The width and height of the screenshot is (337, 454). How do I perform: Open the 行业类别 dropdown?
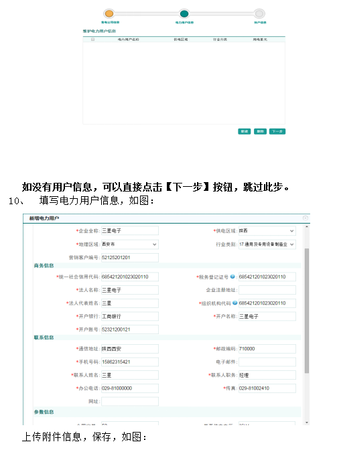pyautogui.click(x=267, y=244)
